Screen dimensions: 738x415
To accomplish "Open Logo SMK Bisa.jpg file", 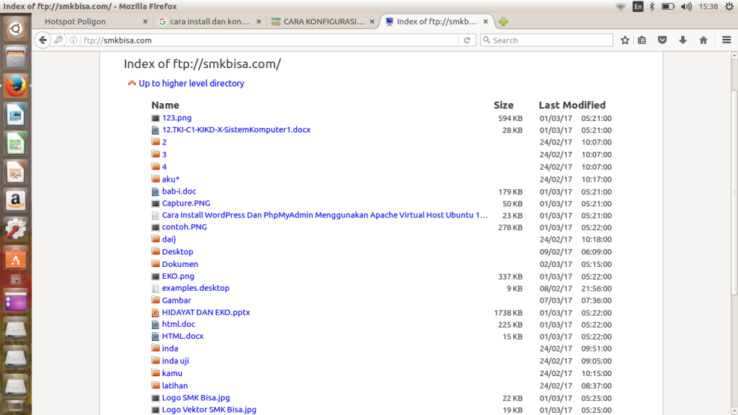I will pos(196,398).
